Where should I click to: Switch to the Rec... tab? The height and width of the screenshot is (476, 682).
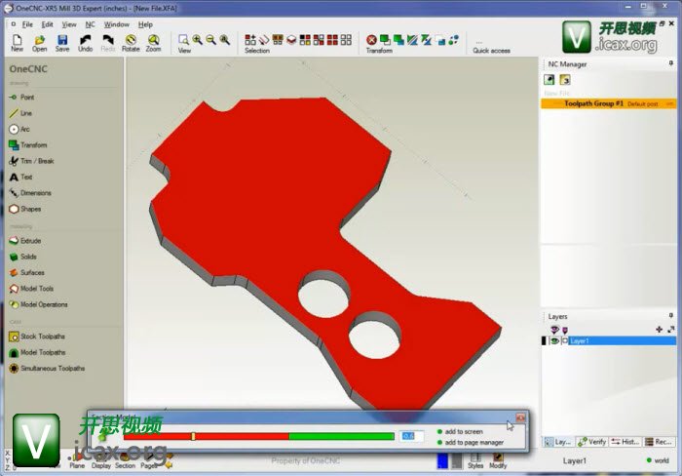[x=659, y=442]
